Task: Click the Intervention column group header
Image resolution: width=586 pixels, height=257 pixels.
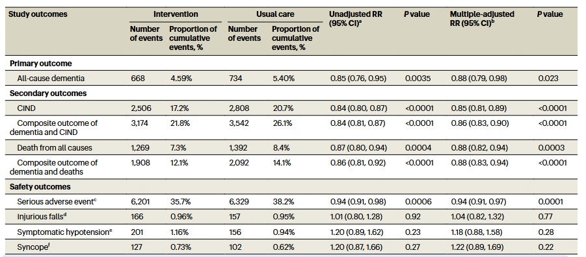Action: 176,14
